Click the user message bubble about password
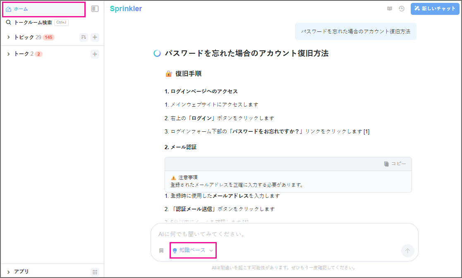The height and width of the screenshot is (278, 462). (x=355, y=31)
